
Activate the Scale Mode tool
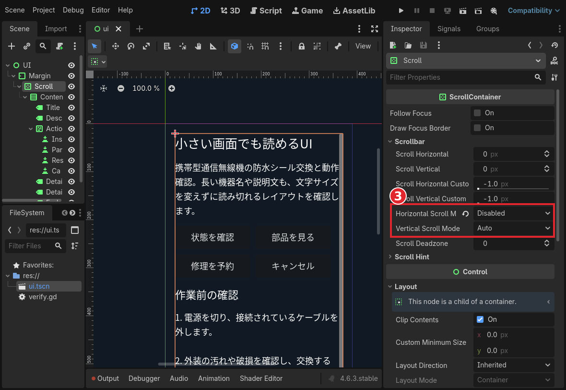(146, 46)
